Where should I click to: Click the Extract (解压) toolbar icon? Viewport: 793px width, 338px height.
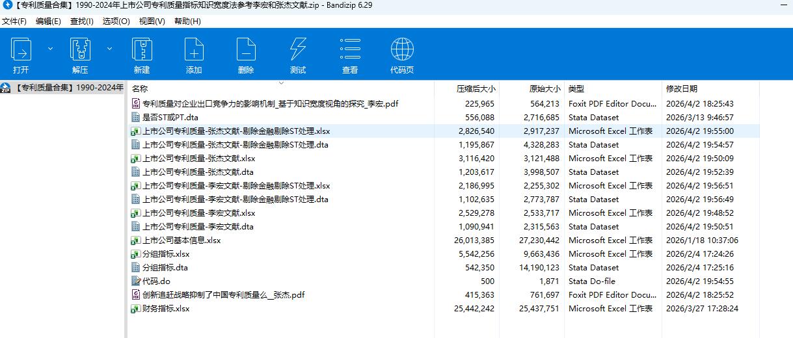click(80, 49)
